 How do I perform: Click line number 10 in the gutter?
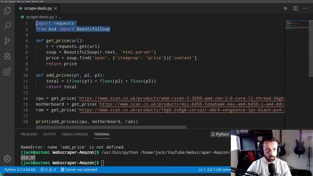tap(25, 75)
